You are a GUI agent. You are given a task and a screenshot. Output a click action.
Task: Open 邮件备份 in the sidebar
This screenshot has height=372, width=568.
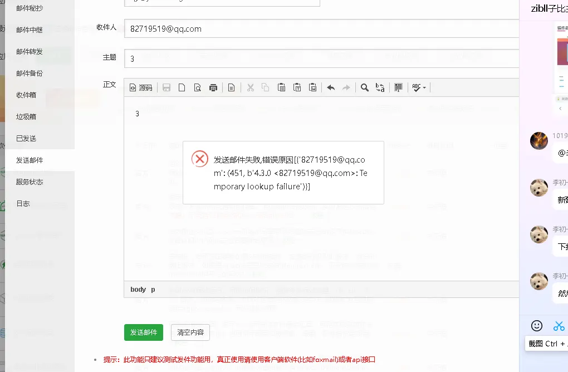coord(30,73)
